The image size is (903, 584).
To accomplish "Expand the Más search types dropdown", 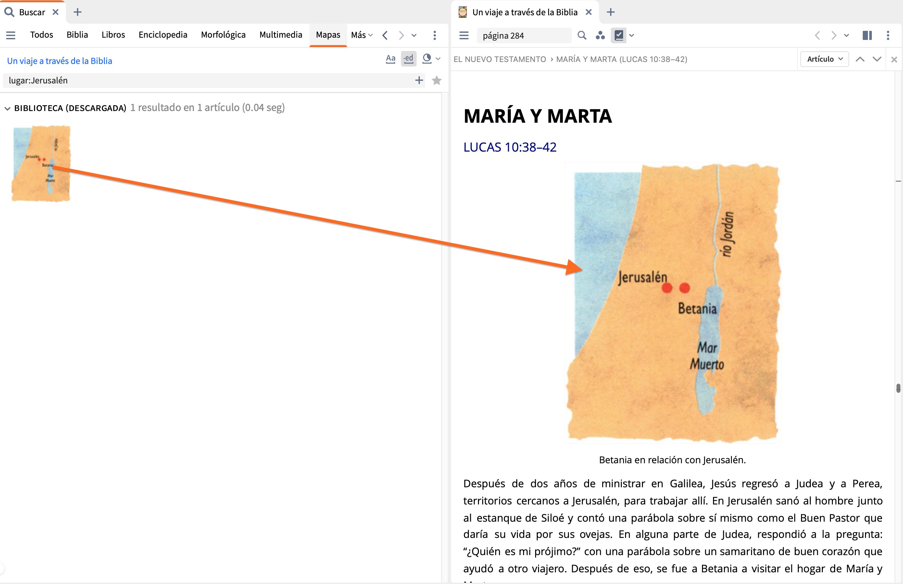I will click(x=362, y=35).
